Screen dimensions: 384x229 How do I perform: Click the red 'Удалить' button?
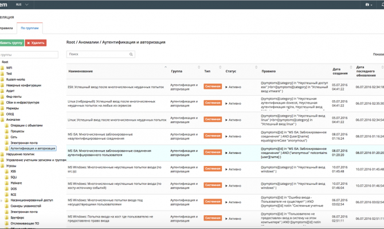pos(36,43)
